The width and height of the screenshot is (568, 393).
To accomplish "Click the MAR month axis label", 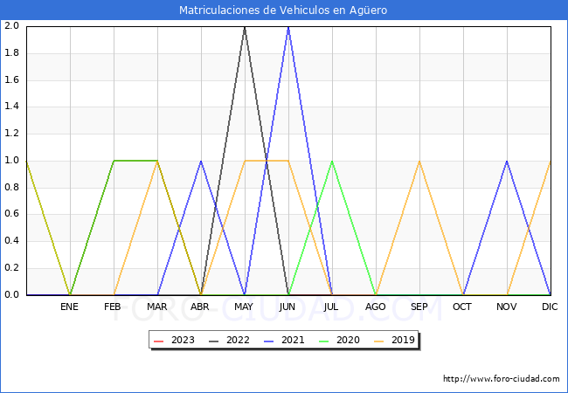I will pyautogui.click(x=156, y=307).
